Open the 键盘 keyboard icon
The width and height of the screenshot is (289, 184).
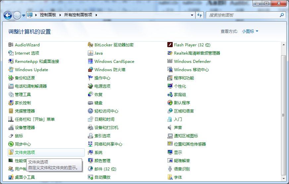pyautogui.click(x=90, y=103)
